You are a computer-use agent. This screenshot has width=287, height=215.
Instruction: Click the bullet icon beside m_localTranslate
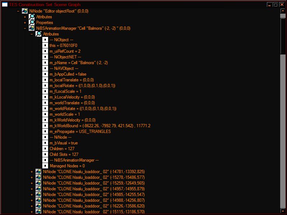45,80
